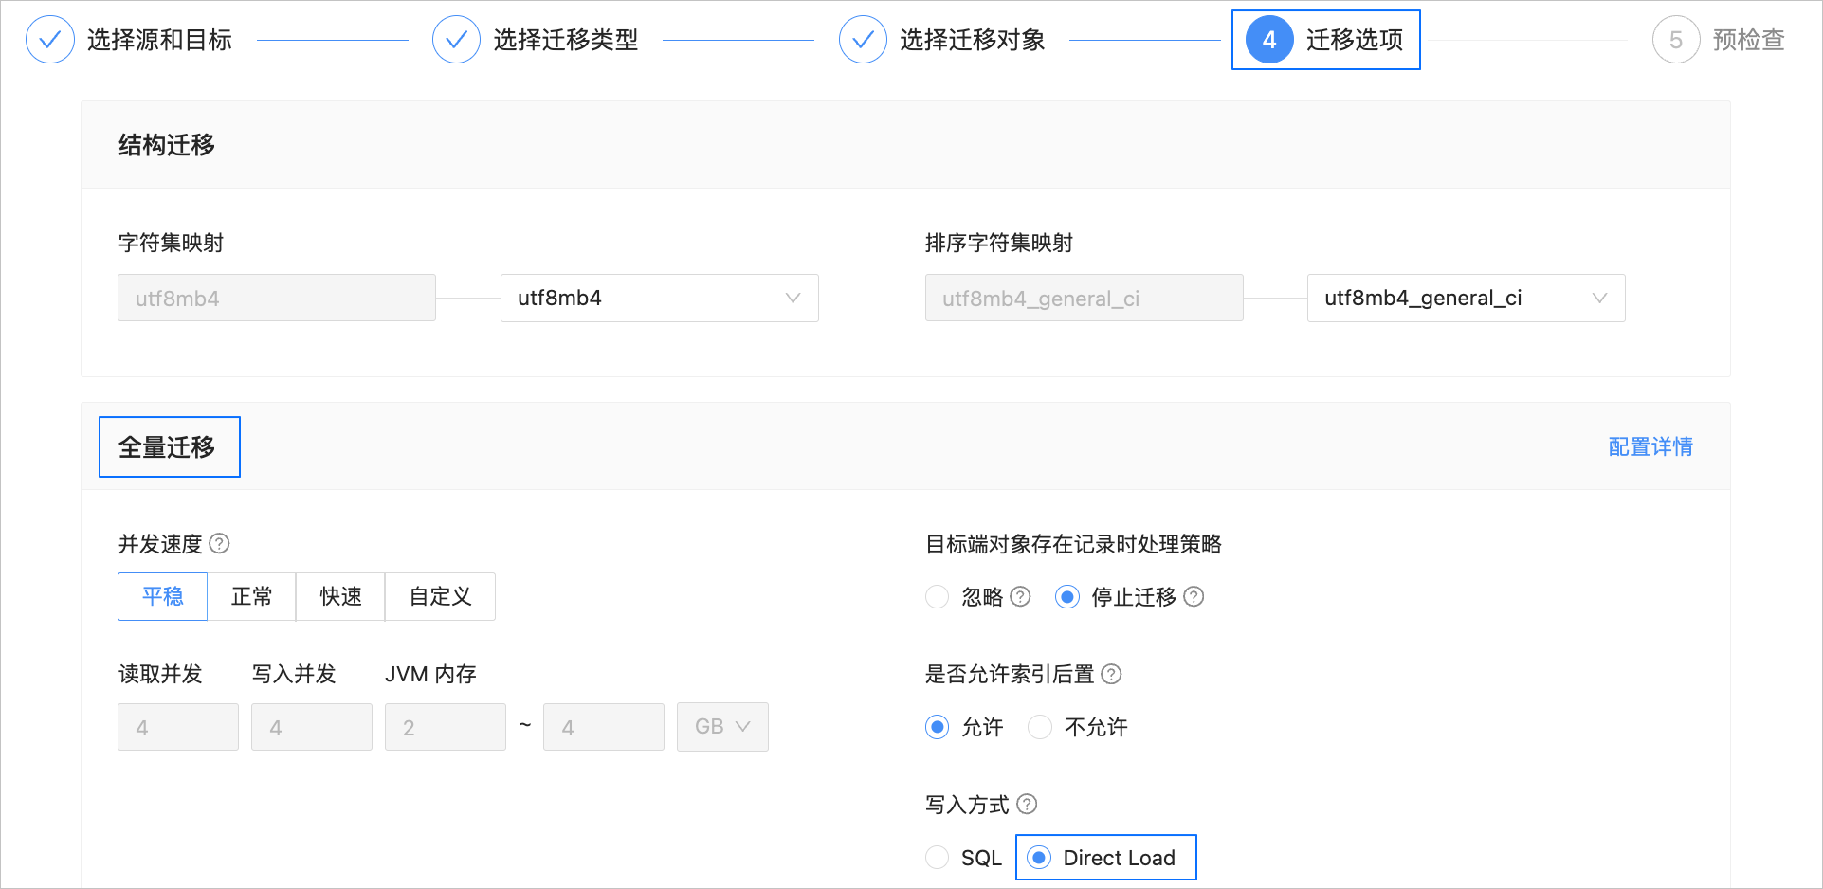Click checkmark icon for 选择迁移对象 step
1823x889 pixels.
863,40
